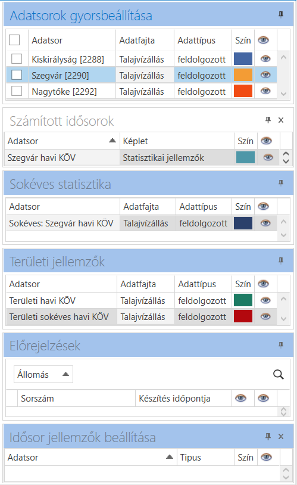This screenshot has width=297, height=485.
Task: Click the pin icon of Idősor jellemzők beállítása
Action: tap(268, 436)
